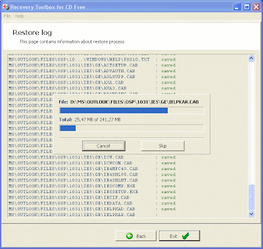Viewport: 263px width, 249px height.
Task: Select the log row ACTSETUP.CAB
Action: click(92, 65)
